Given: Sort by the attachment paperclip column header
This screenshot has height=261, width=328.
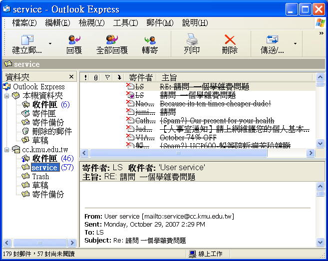Looking at the screenshot, I should point(96,77).
